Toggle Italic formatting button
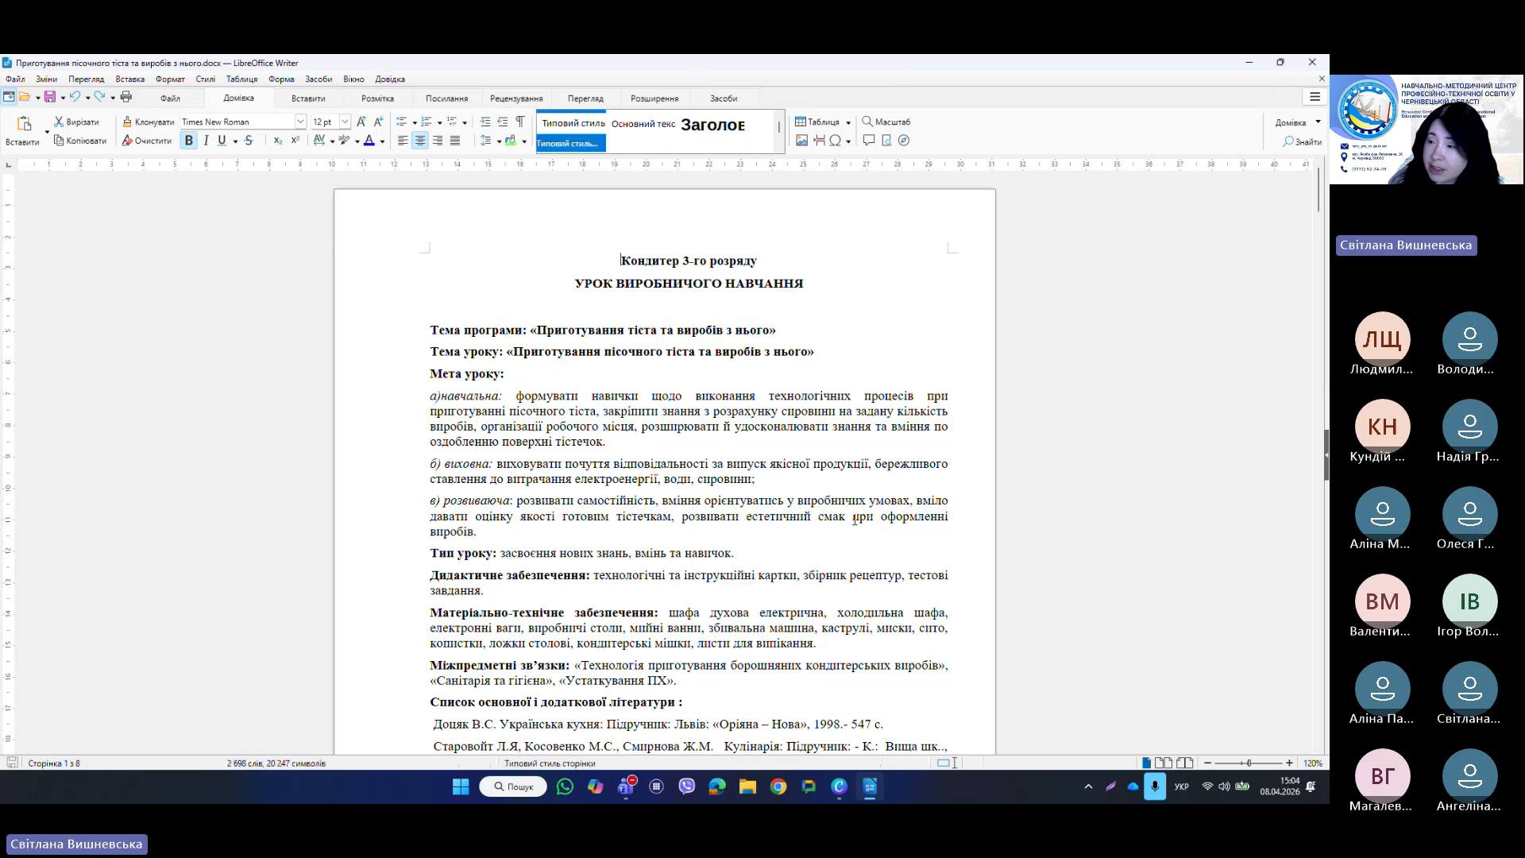The height and width of the screenshot is (858, 1525). pos(206,141)
